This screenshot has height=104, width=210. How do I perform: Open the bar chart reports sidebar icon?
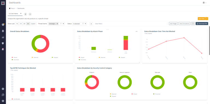[3, 37]
